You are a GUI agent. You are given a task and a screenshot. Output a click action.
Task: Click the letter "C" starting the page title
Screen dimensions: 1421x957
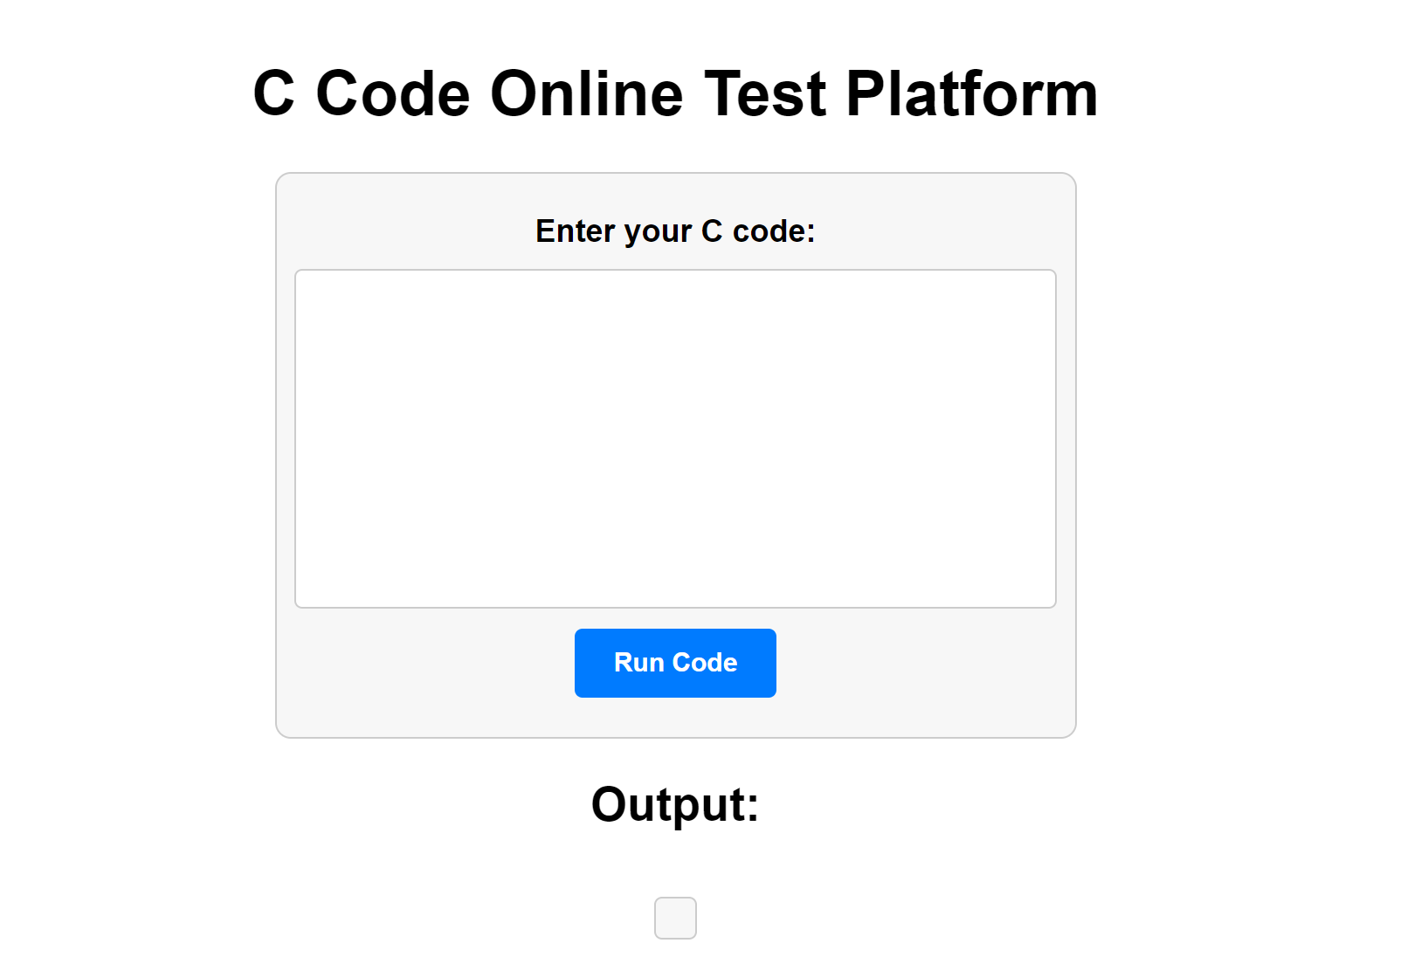pyautogui.click(x=274, y=93)
